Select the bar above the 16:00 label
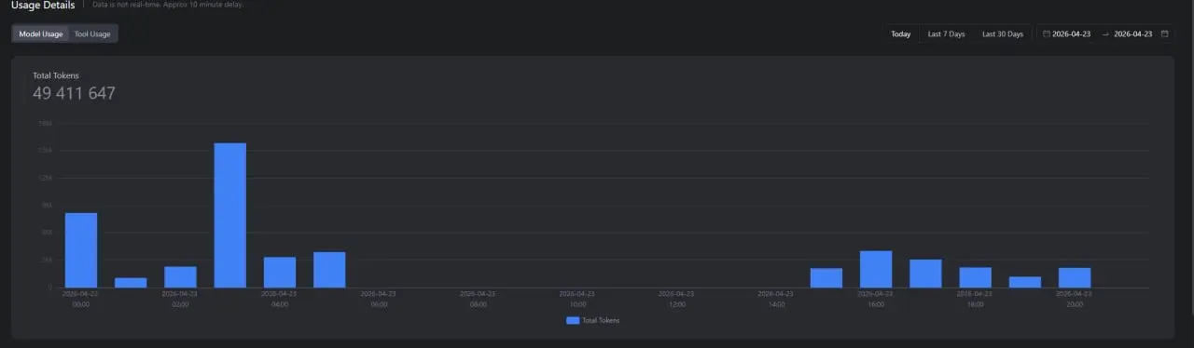The width and height of the screenshot is (1194, 348). (x=876, y=269)
